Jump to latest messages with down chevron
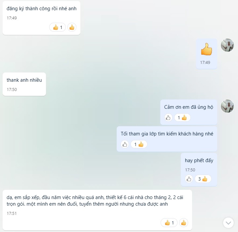 point(228,223)
